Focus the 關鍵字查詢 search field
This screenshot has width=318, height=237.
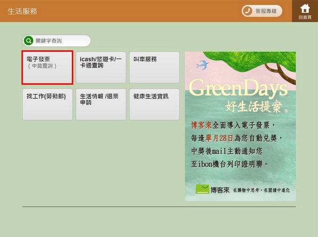(x=57, y=41)
